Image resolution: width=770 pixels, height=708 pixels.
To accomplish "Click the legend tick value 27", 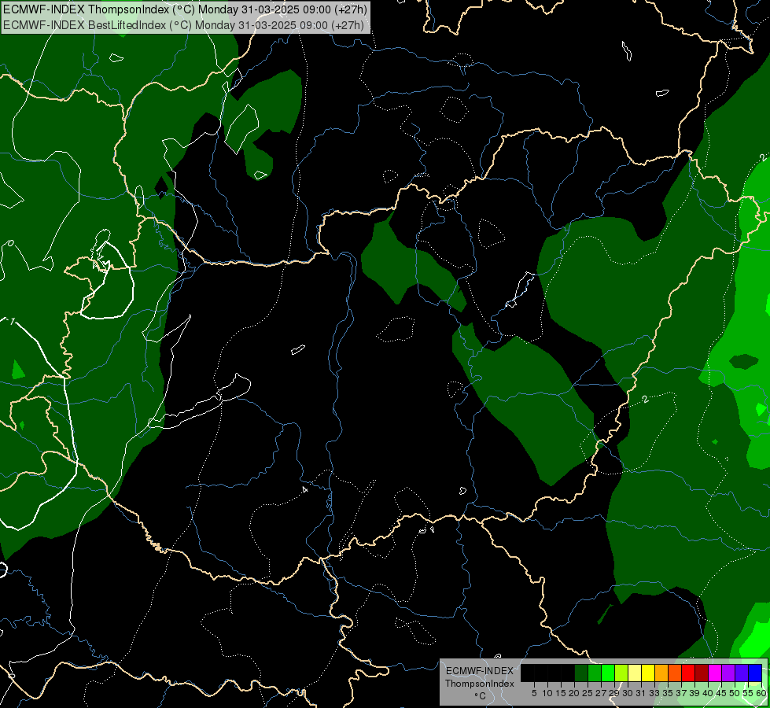I will tap(601, 693).
